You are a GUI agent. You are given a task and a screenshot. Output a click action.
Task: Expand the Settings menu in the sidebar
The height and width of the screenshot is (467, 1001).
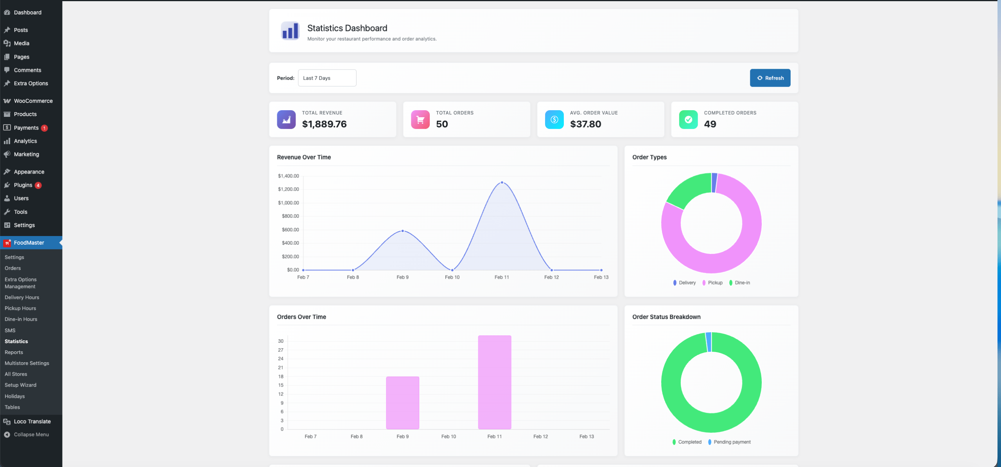coord(24,225)
